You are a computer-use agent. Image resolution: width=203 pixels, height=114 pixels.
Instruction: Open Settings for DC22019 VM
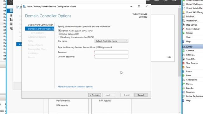click(x=190, y=55)
